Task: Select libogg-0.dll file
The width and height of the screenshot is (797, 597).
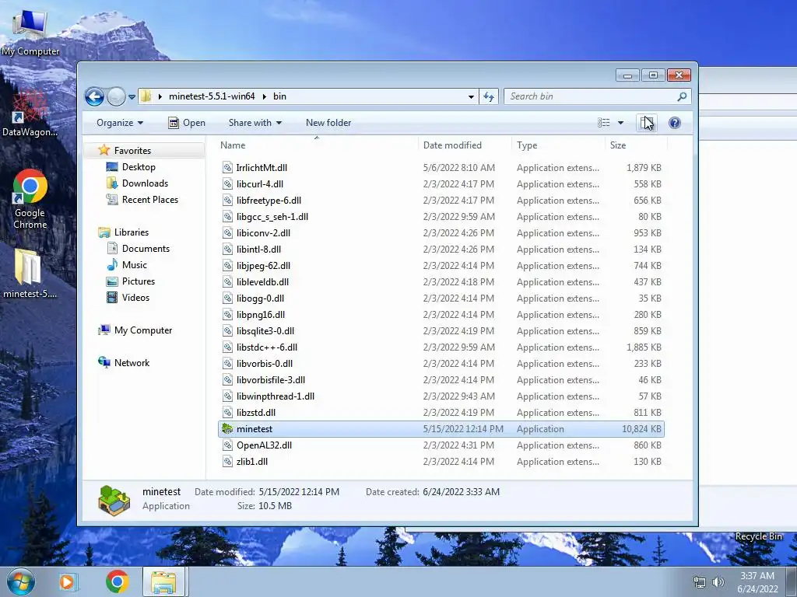Action: click(x=260, y=298)
